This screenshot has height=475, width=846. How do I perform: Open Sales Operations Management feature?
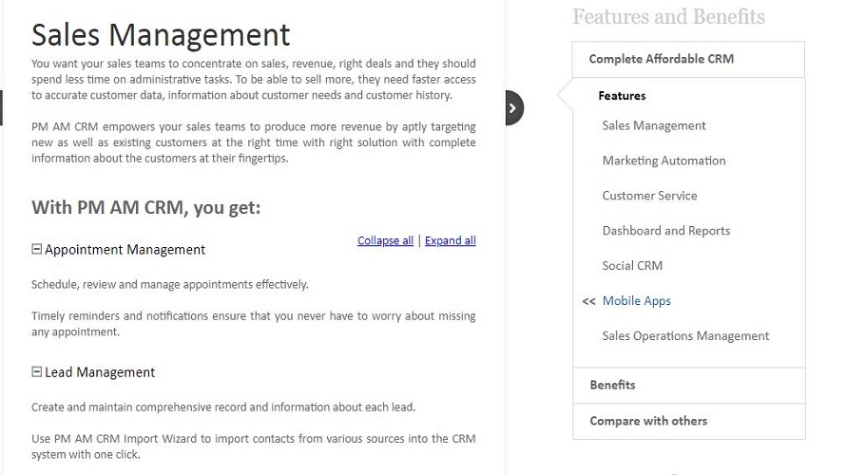tap(685, 336)
